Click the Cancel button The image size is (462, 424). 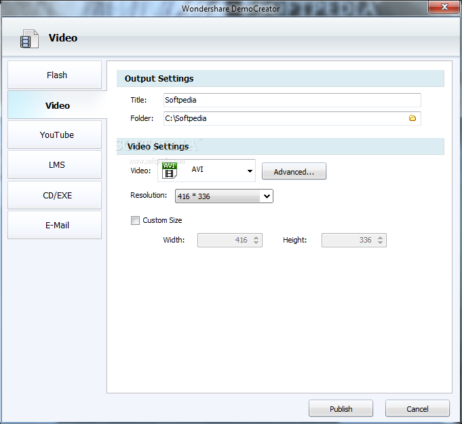pos(417,408)
